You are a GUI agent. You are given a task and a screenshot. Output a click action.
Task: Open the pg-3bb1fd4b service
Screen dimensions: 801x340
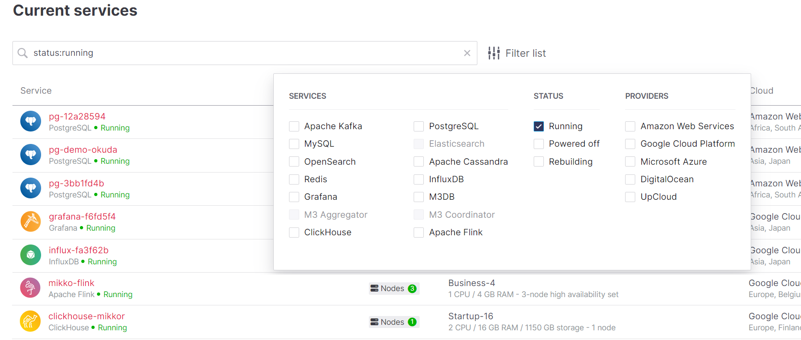click(x=77, y=184)
